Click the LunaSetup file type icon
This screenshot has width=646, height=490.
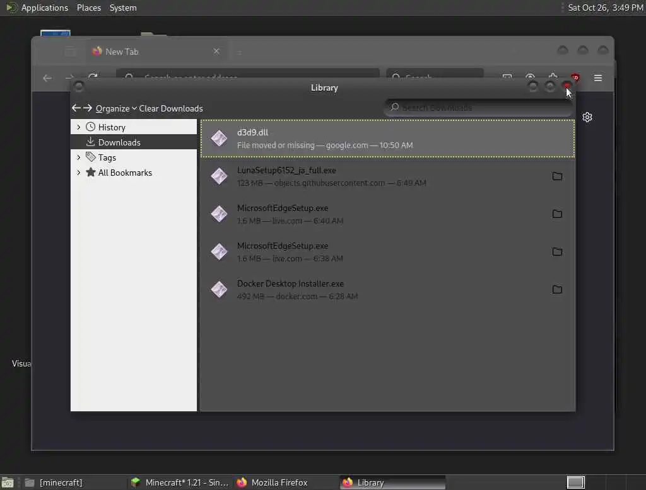(219, 176)
